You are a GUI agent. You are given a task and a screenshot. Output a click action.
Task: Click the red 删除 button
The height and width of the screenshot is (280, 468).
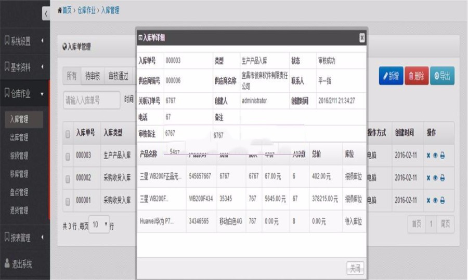point(417,76)
